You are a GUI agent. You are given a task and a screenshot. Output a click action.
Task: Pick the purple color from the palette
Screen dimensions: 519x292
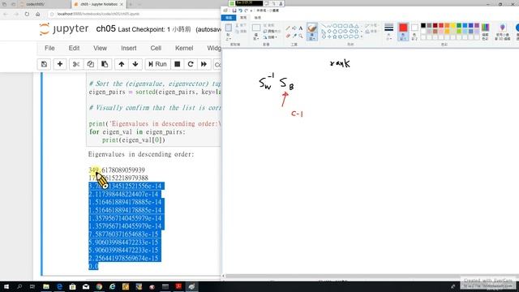477,25
